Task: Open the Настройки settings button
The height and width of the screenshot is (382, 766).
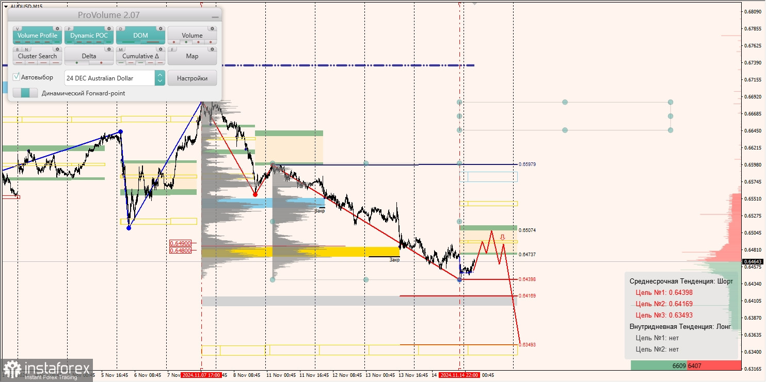Action: click(x=192, y=78)
